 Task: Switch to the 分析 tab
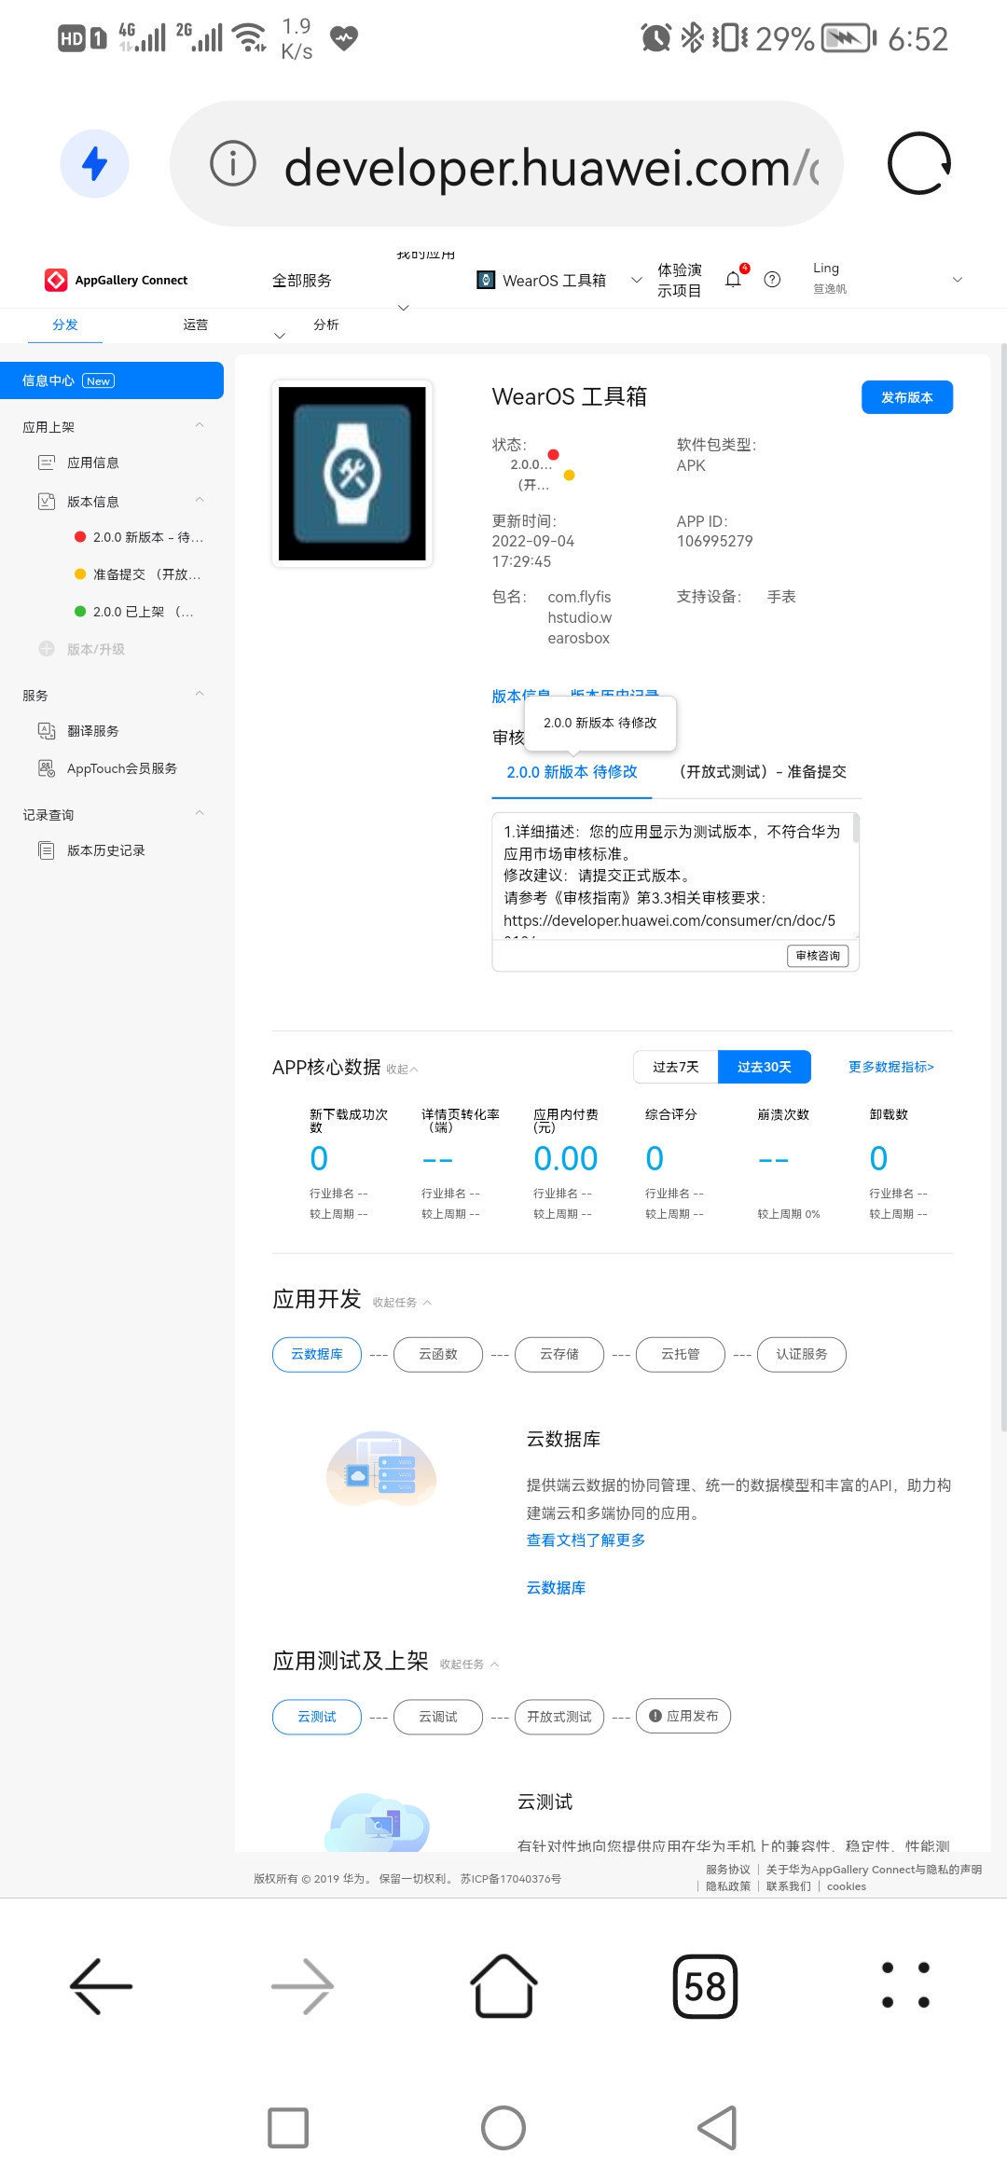326,325
